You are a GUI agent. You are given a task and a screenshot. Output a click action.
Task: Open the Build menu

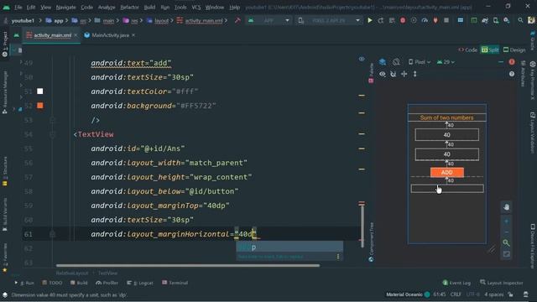click(149, 7)
